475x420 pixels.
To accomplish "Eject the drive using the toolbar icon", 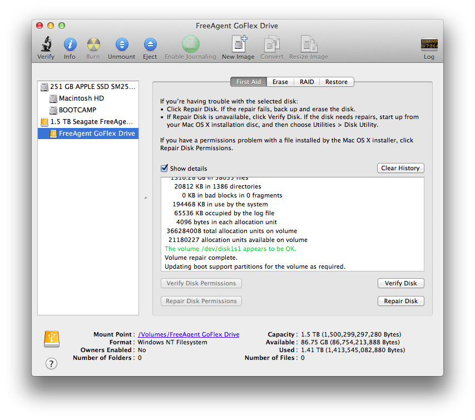I will click(x=150, y=45).
